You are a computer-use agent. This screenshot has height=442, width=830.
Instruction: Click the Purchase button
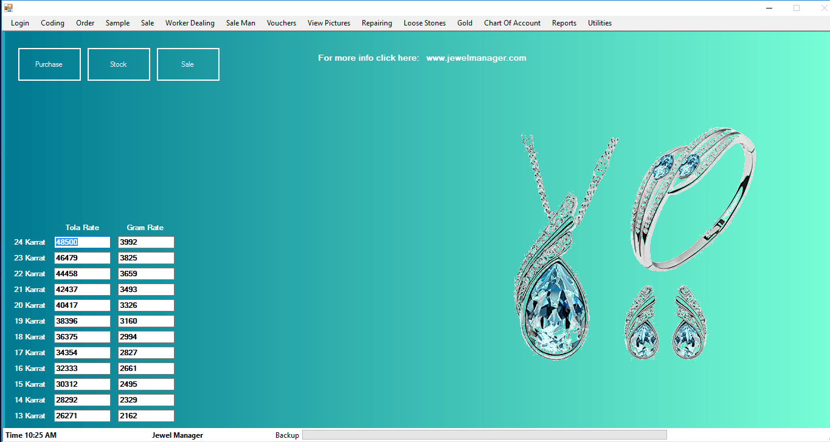[x=49, y=64]
